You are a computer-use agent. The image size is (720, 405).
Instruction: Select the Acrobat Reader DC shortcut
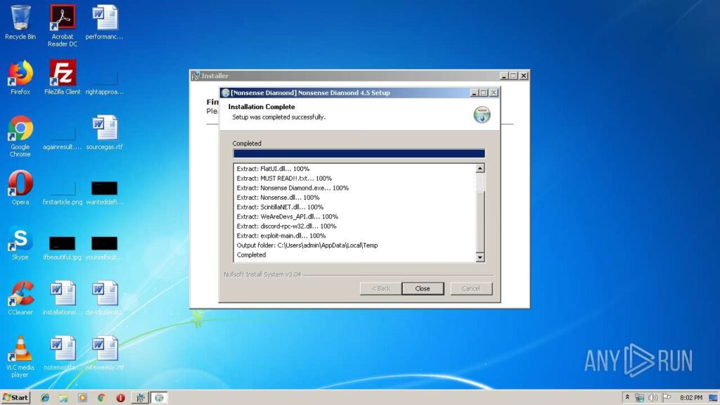[x=63, y=26]
